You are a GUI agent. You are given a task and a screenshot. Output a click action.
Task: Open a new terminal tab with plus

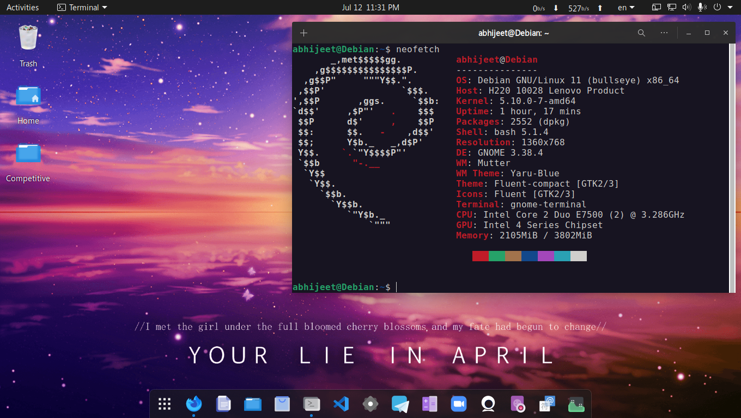click(x=303, y=33)
